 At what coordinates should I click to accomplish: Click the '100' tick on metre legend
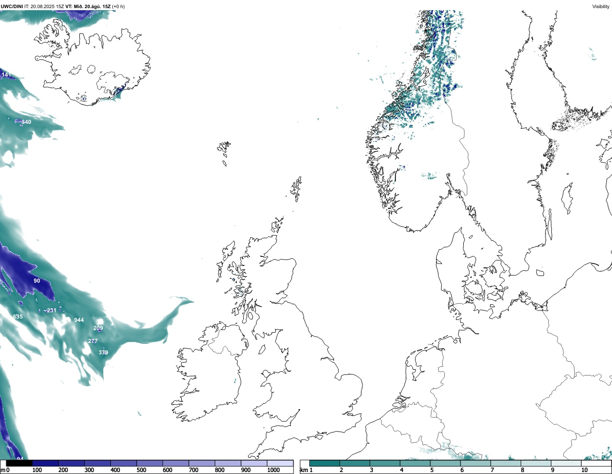[x=37, y=470]
